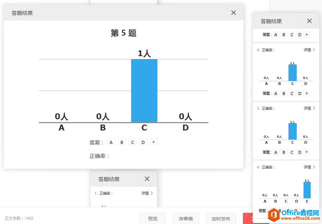The width and height of the screenshot is (322, 224).
Task: Click the play arrow after main dialog answers
Action: [x=154, y=142]
